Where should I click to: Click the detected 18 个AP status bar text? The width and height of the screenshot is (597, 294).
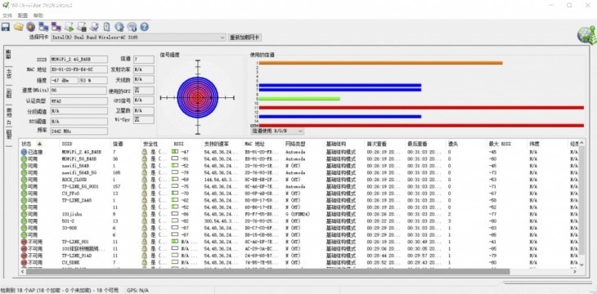[x=60, y=290]
